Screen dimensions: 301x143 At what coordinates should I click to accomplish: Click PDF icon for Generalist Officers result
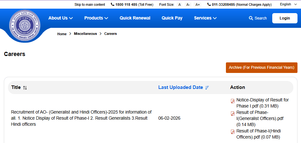(x=233, y=113)
